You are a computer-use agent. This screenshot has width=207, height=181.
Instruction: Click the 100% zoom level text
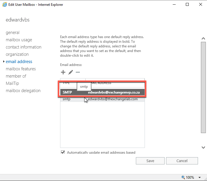click(x=190, y=177)
